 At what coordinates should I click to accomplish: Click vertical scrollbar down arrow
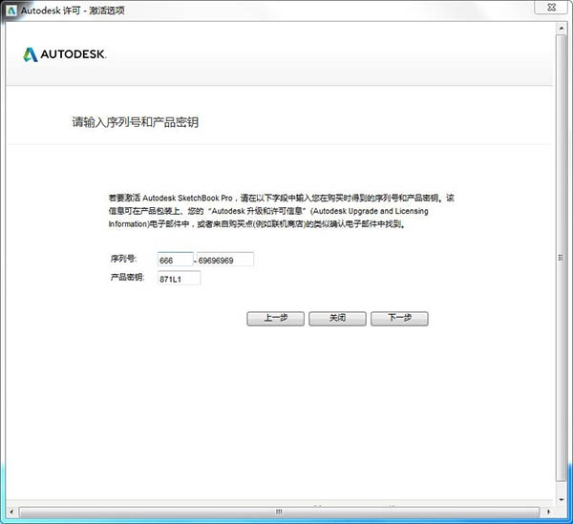tap(562, 500)
